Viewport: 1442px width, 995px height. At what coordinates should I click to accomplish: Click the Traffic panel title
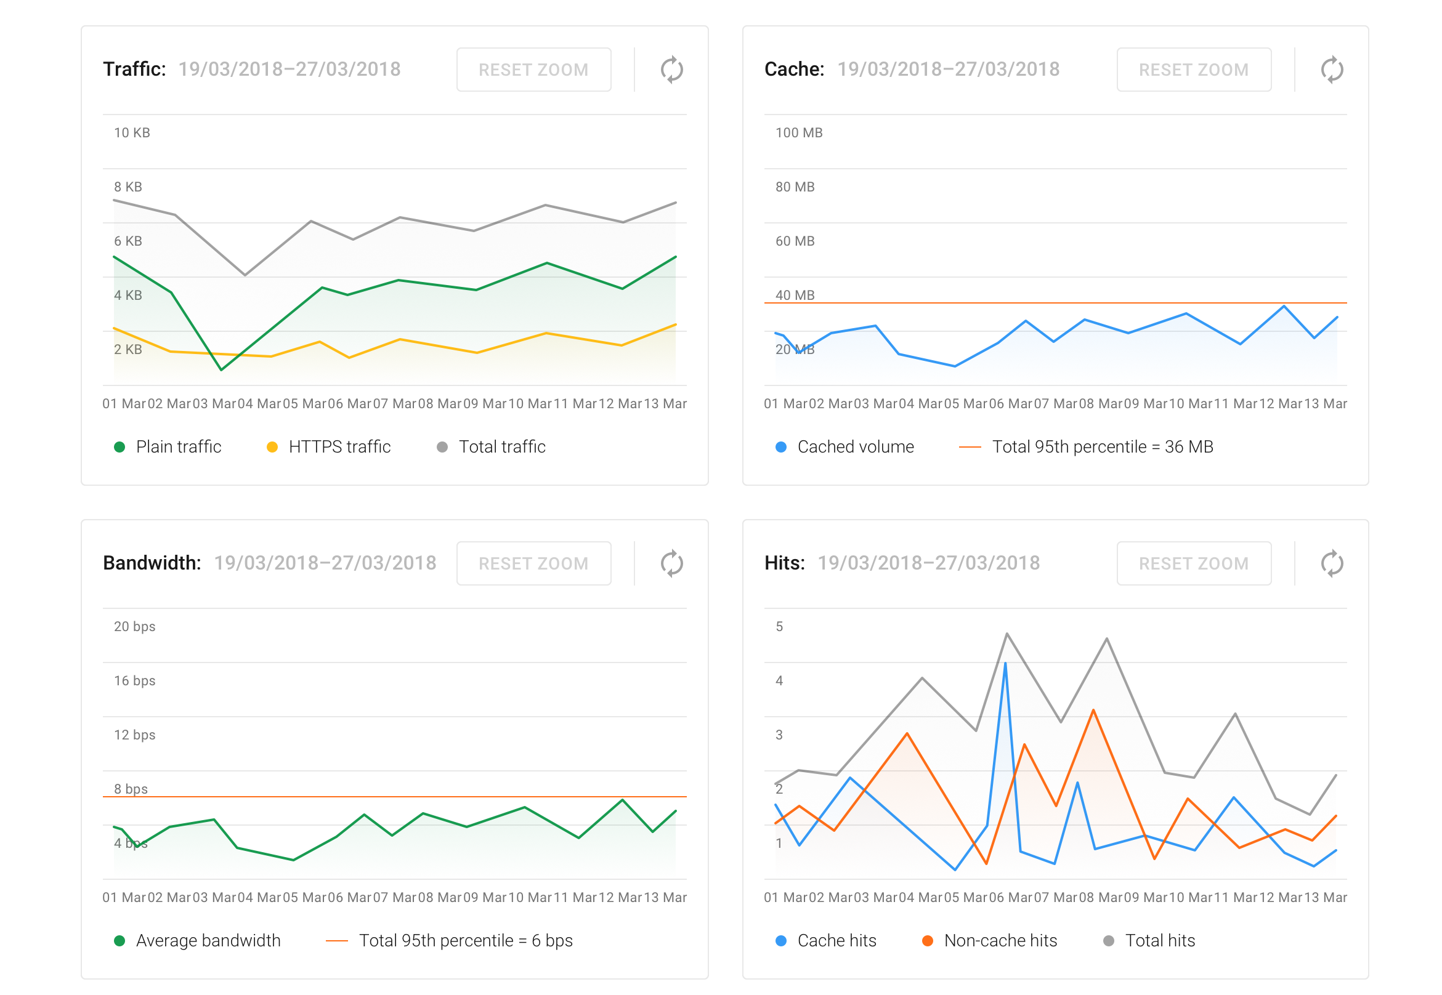click(x=135, y=69)
